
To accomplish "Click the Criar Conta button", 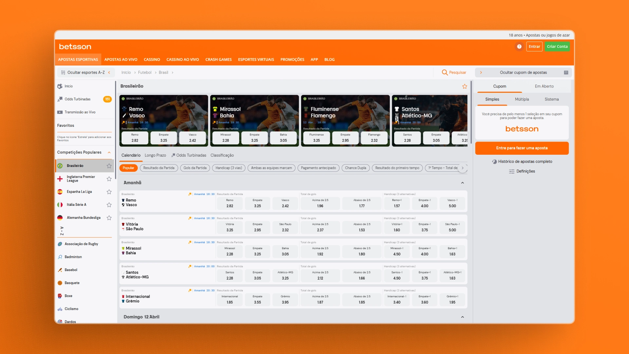I will [x=557, y=47].
